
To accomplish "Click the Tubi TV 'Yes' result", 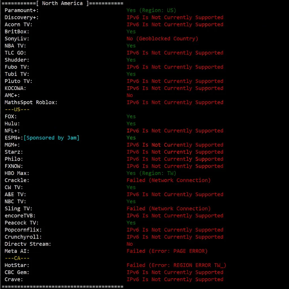I will pyautogui.click(x=131, y=74).
